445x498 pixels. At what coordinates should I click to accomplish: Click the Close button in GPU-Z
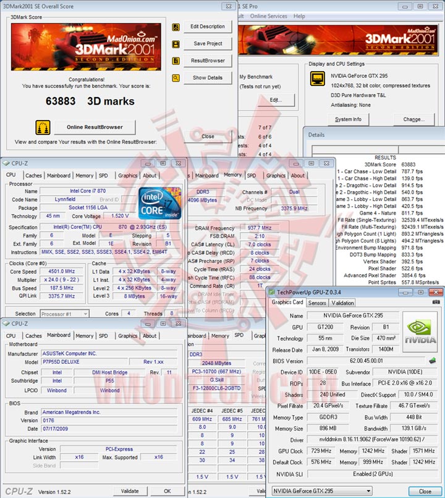point(425,491)
